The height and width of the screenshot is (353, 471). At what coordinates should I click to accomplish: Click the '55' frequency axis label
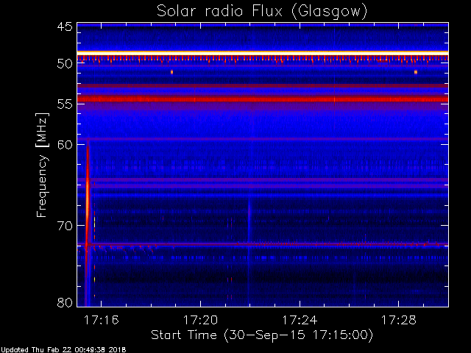click(65, 104)
